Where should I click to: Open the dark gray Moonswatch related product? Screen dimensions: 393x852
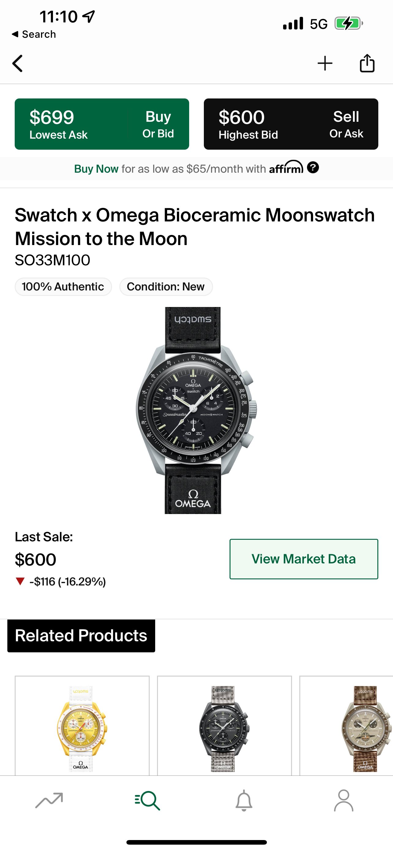click(224, 728)
